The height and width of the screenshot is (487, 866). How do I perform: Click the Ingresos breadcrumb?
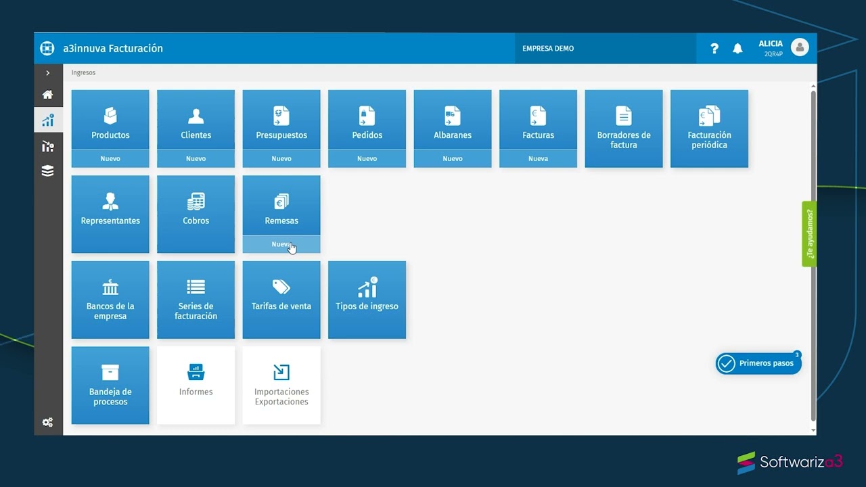[x=83, y=72]
